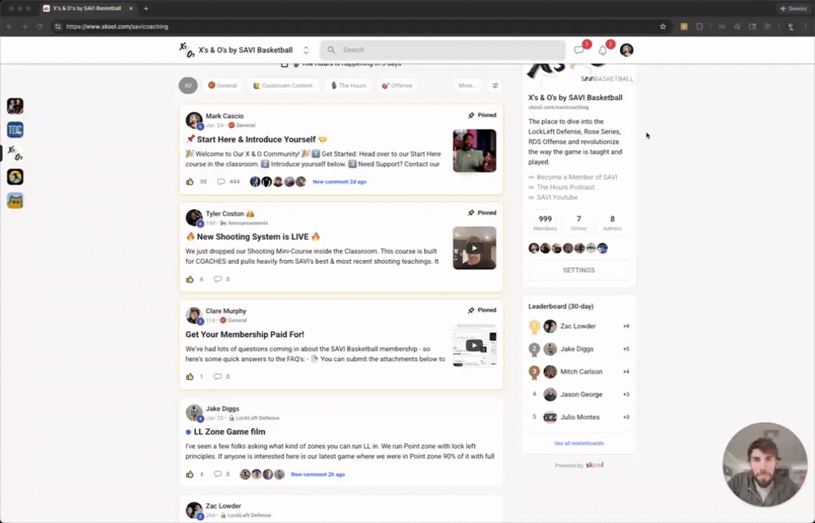Viewport: 815px width, 523px height.
Task: Select the X's & O's browser tab
Action: pos(86,8)
